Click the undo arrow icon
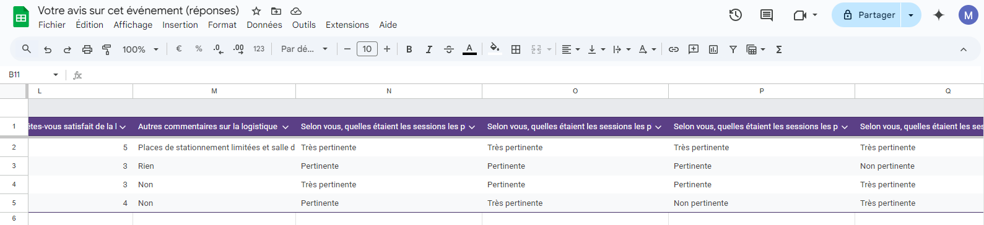 coord(48,49)
